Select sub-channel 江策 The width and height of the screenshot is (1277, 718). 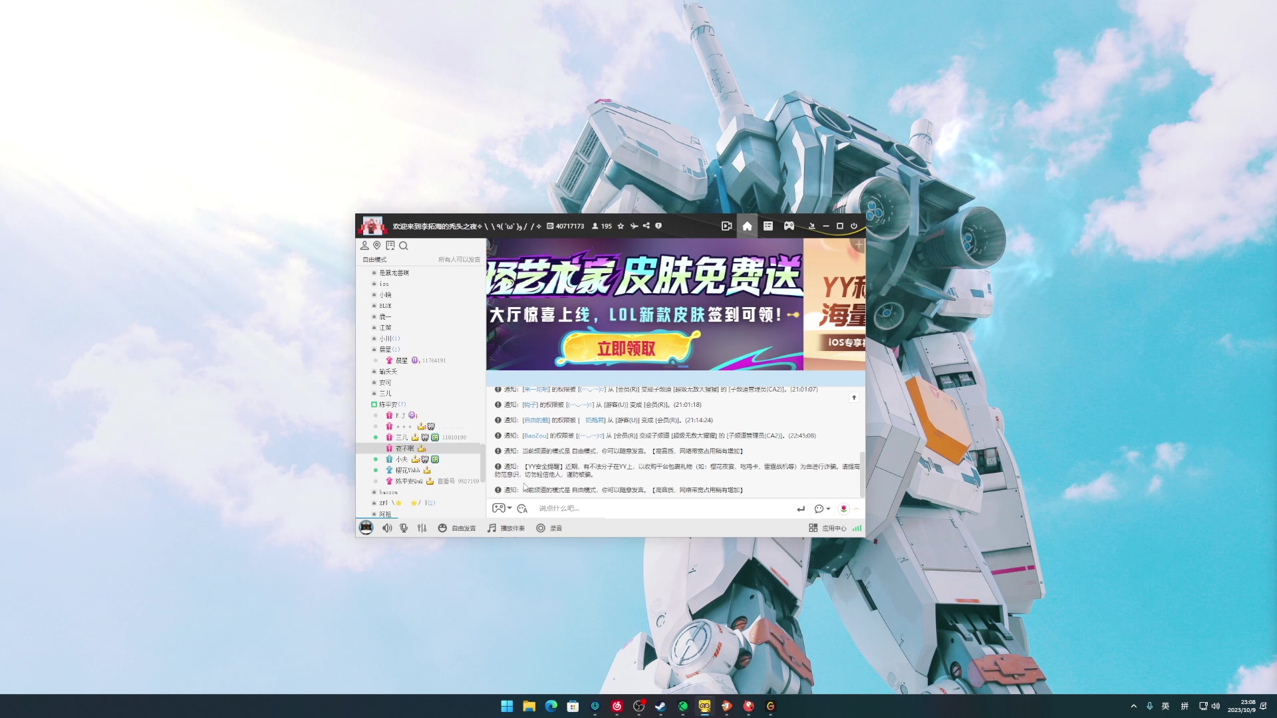coord(385,328)
